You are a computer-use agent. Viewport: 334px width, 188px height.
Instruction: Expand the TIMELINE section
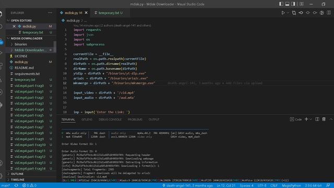point(31,180)
